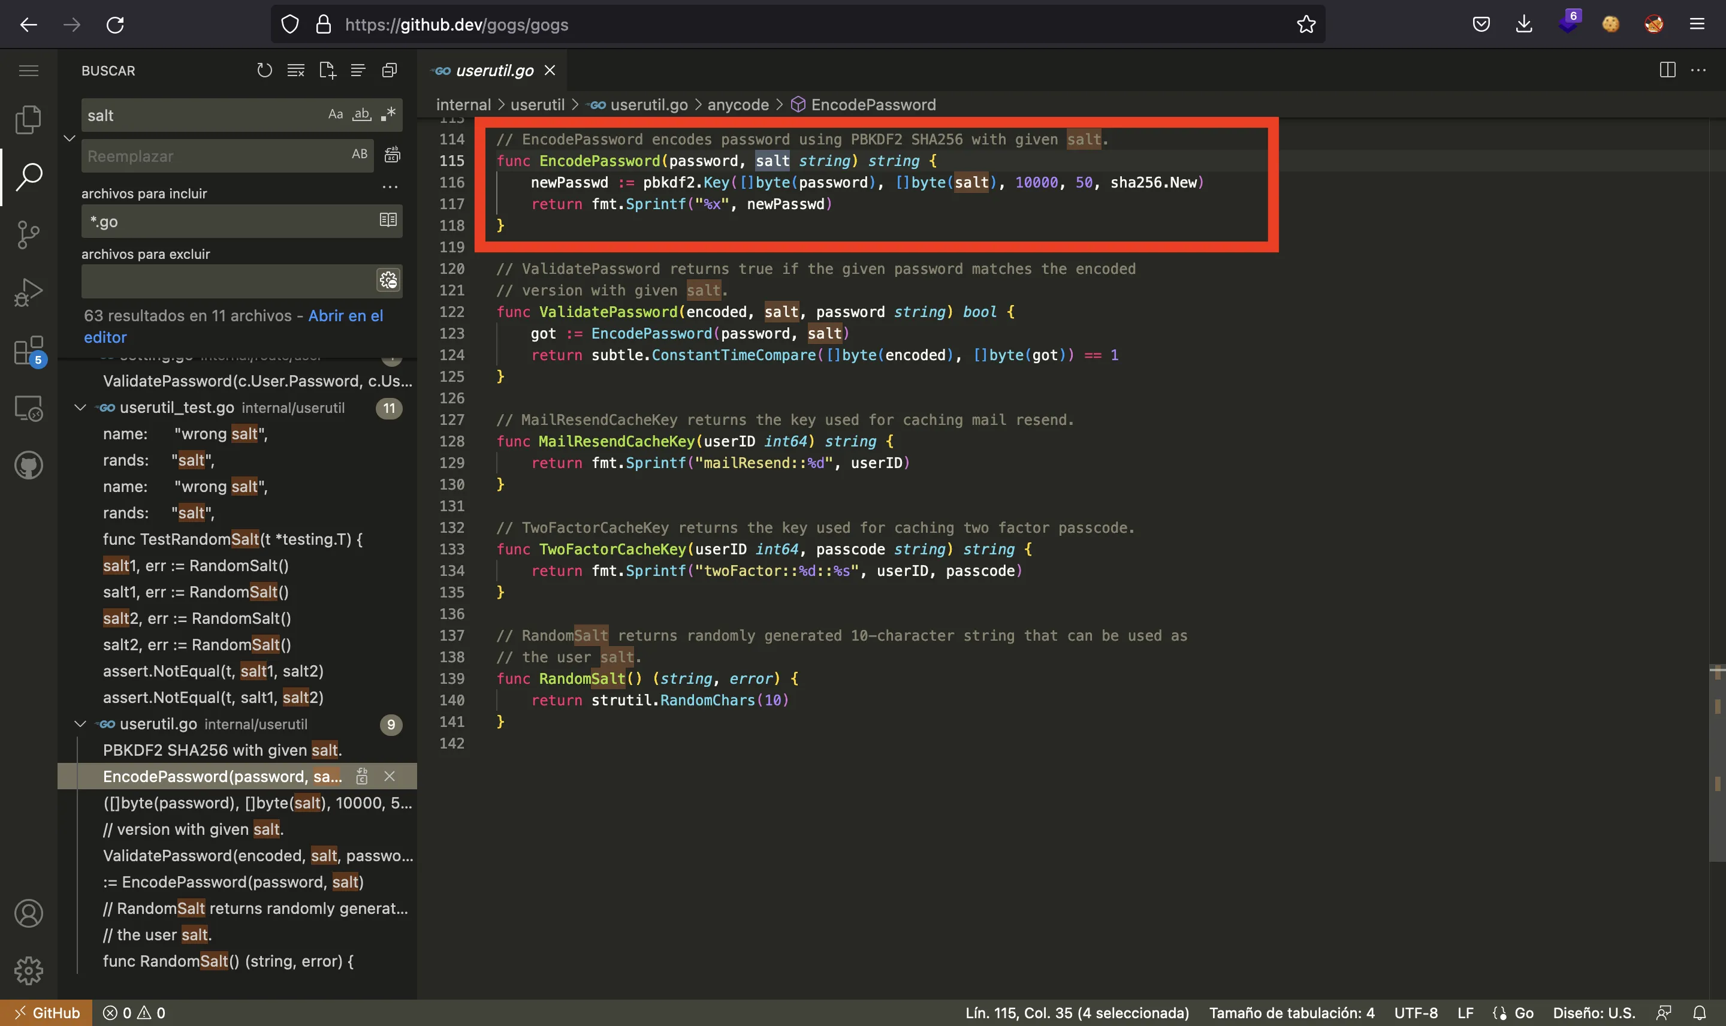Open the Manage gear menu
This screenshot has width=1726, height=1026.
click(28, 971)
